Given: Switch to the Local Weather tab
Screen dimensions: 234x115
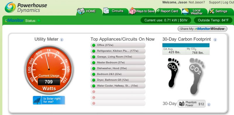Looking at the screenshot, I should tap(195, 11).
